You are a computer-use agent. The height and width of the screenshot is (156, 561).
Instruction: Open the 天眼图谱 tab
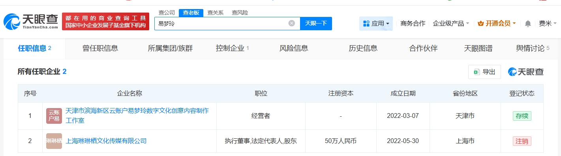pyautogui.click(x=478, y=48)
